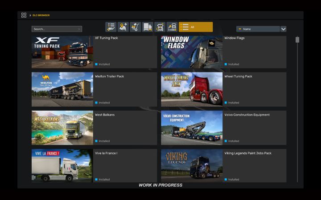Click the DLC BROWSER breadcrumb label

tap(41, 15)
